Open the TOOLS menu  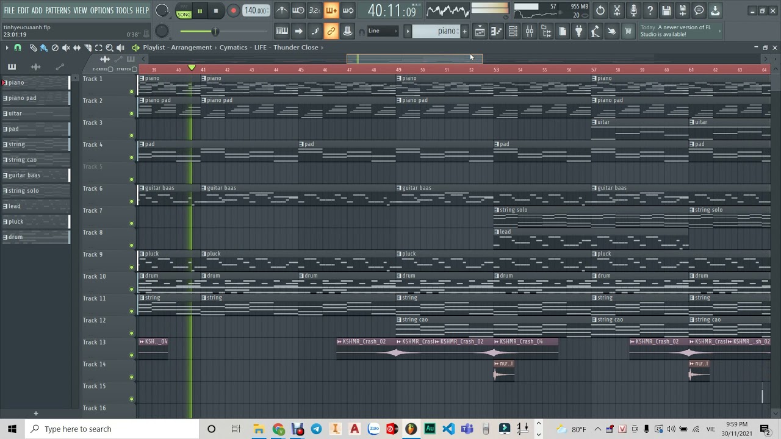[124, 11]
